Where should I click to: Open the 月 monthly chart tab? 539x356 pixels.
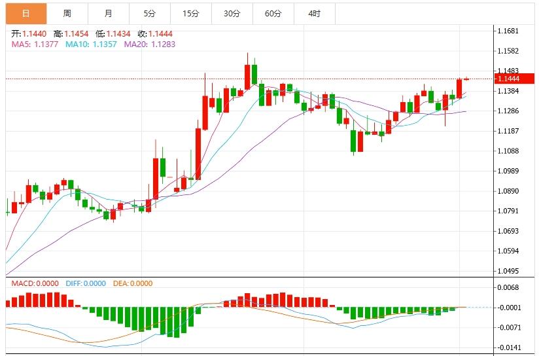click(x=108, y=13)
